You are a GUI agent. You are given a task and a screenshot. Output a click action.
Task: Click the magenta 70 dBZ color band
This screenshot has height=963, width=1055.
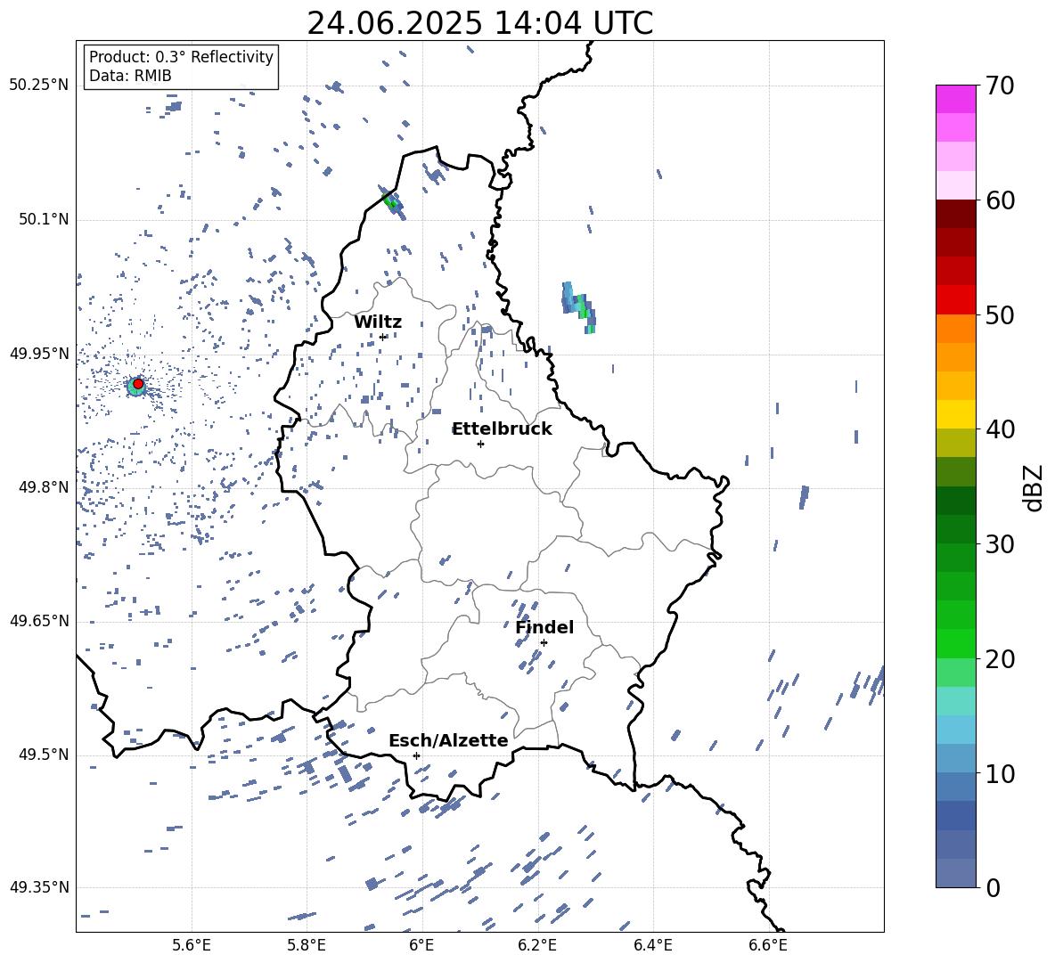(956, 99)
